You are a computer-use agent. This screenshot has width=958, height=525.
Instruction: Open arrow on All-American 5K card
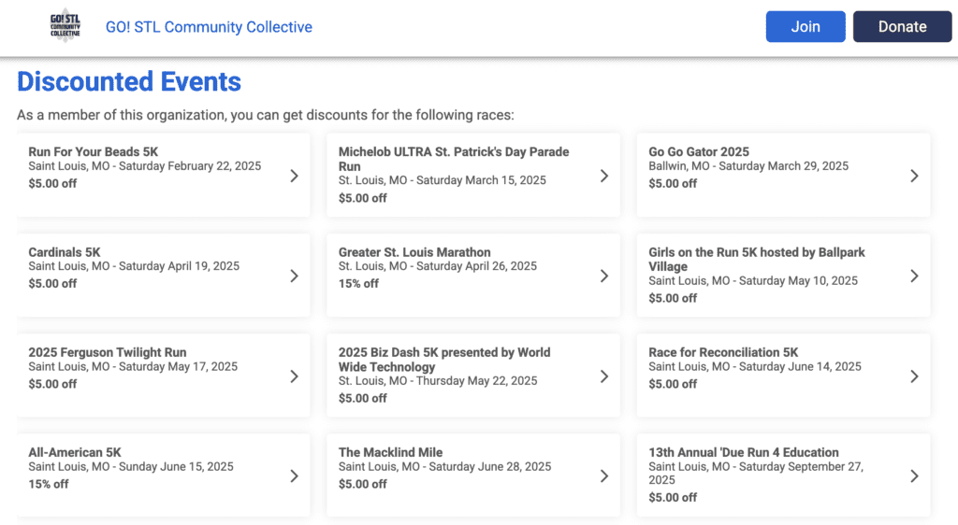pyautogui.click(x=294, y=475)
